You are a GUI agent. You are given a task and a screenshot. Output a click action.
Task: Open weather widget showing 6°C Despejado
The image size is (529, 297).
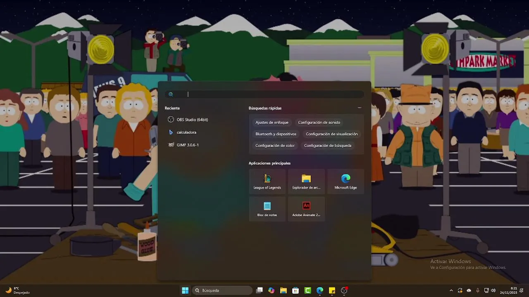click(17, 290)
